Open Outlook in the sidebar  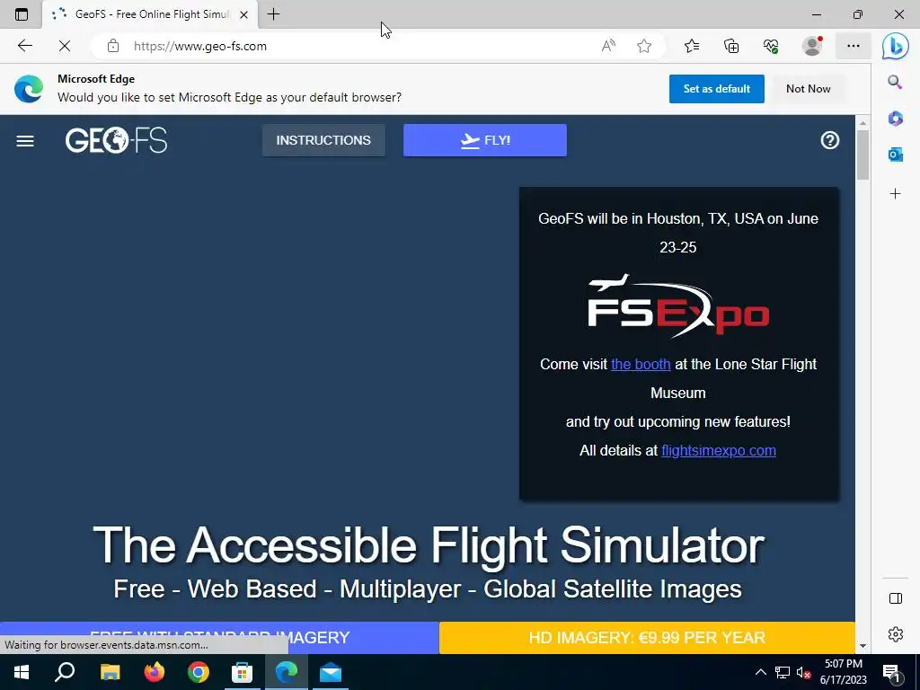[x=896, y=155]
